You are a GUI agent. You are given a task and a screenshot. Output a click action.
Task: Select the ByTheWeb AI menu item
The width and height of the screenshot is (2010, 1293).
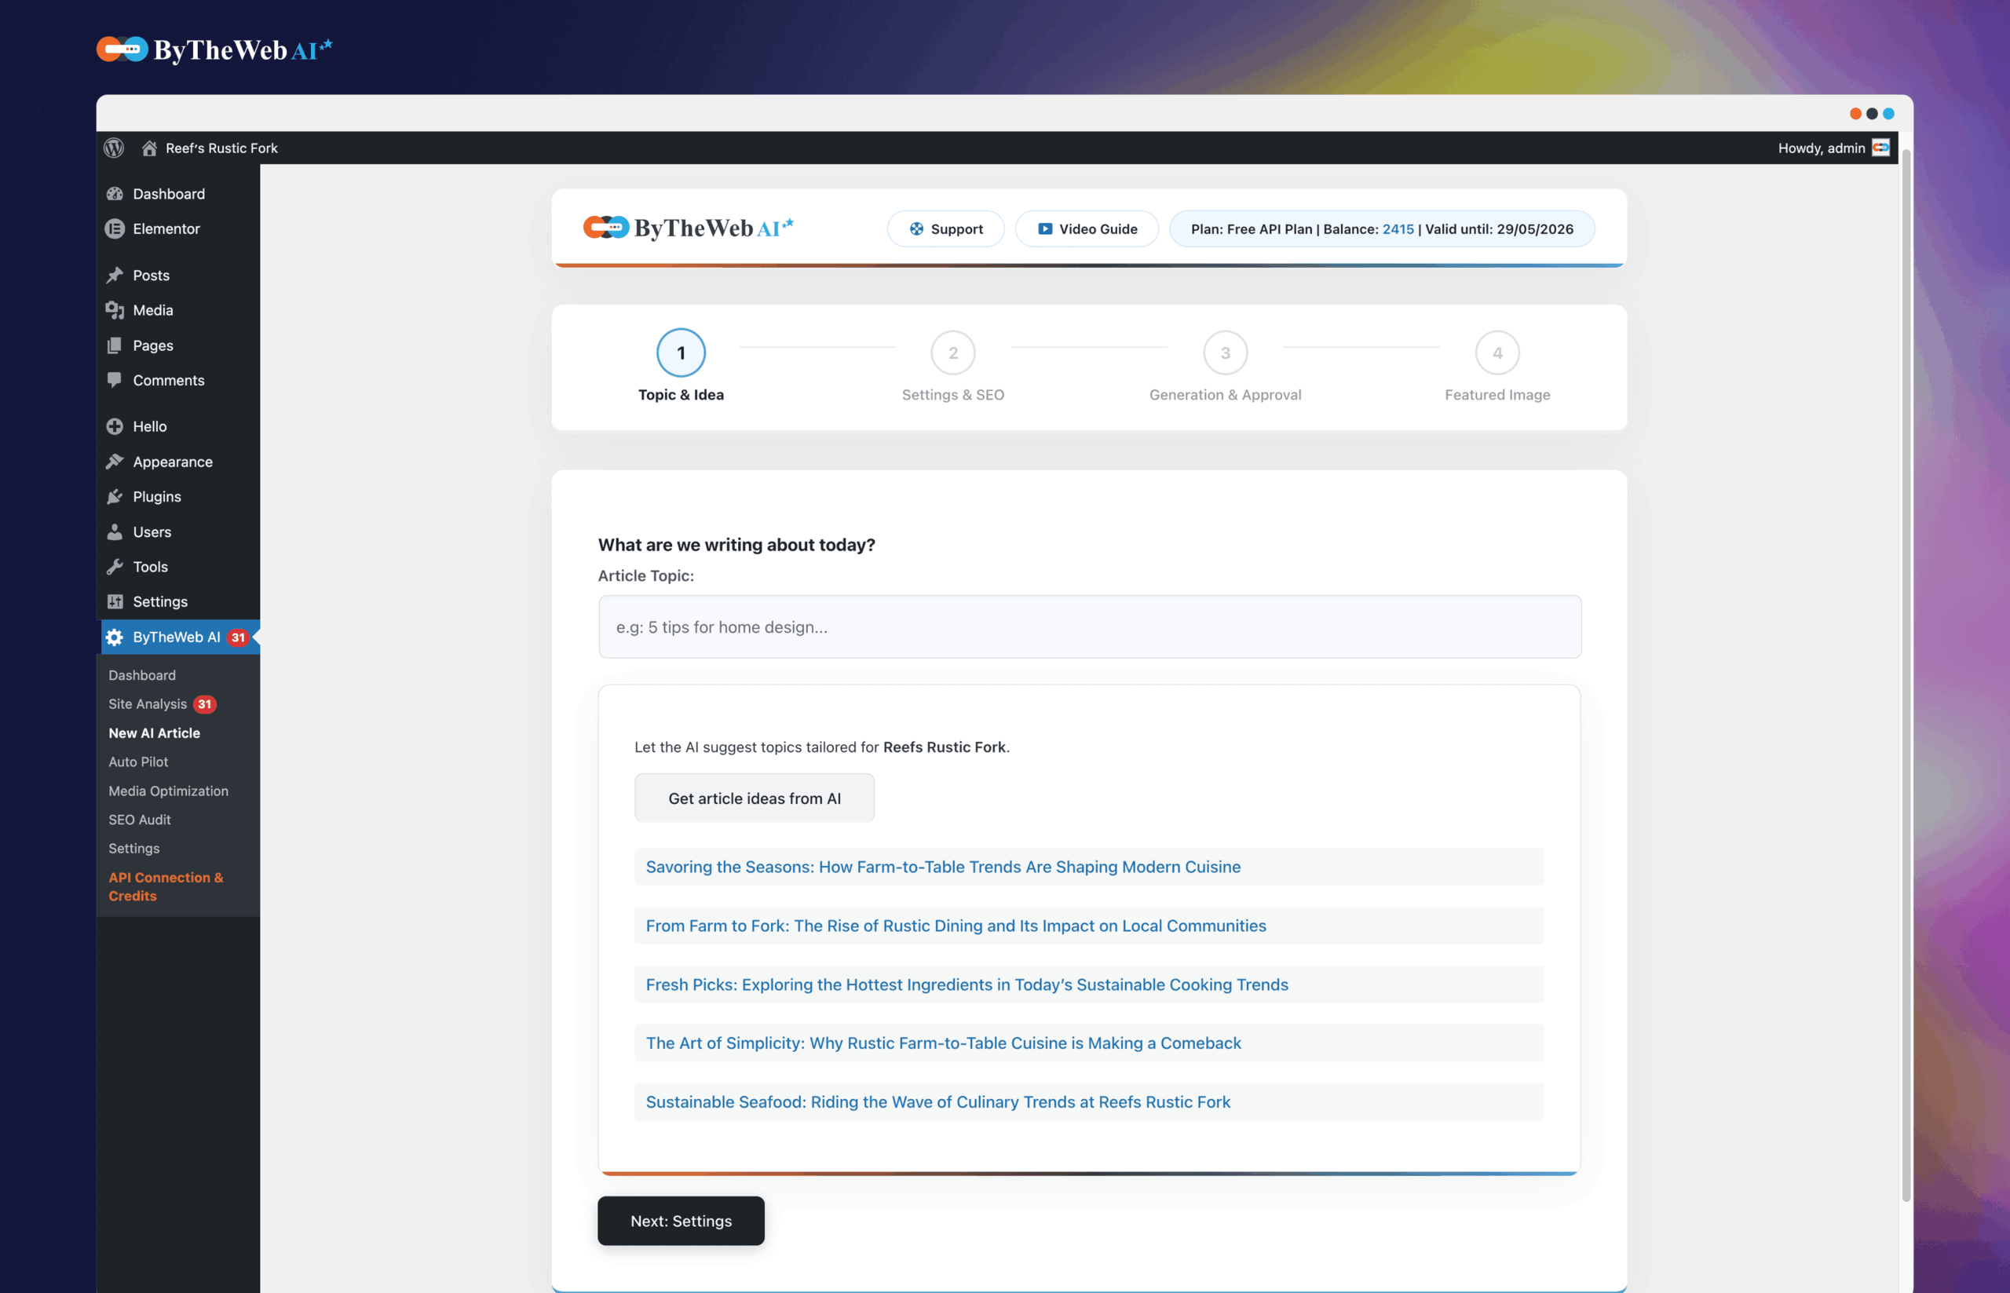click(178, 637)
